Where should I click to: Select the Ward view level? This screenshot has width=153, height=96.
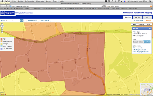click(x=141, y=42)
